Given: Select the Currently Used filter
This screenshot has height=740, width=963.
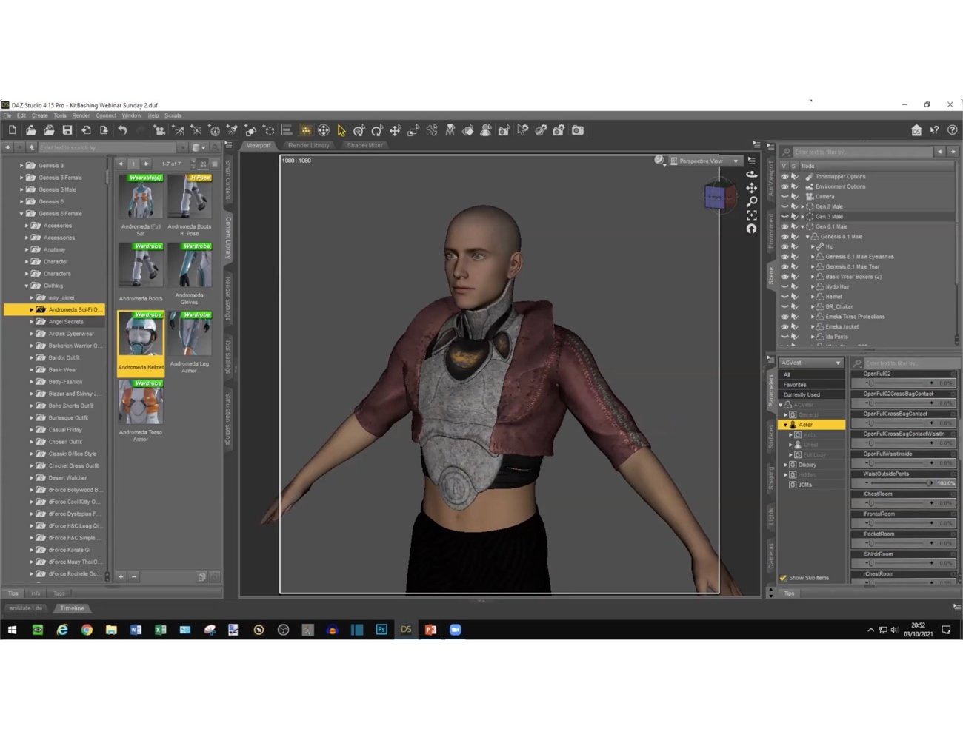Looking at the screenshot, I should tap(812, 394).
